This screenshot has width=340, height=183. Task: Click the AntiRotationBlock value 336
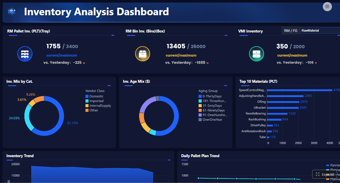point(275,131)
